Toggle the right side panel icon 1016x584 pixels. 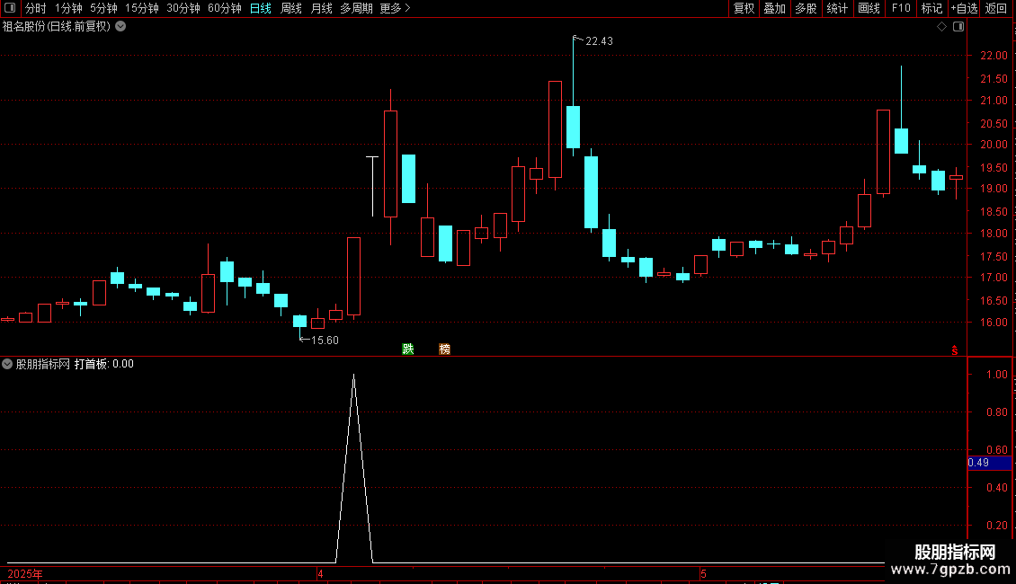(958, 27)
